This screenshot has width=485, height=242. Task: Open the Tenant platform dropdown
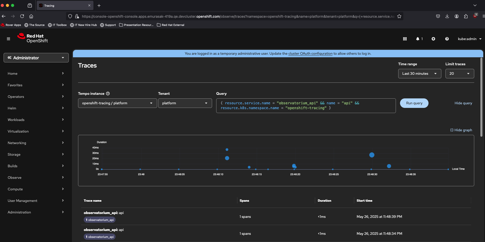pyautogui.click(x=185, y=103)
